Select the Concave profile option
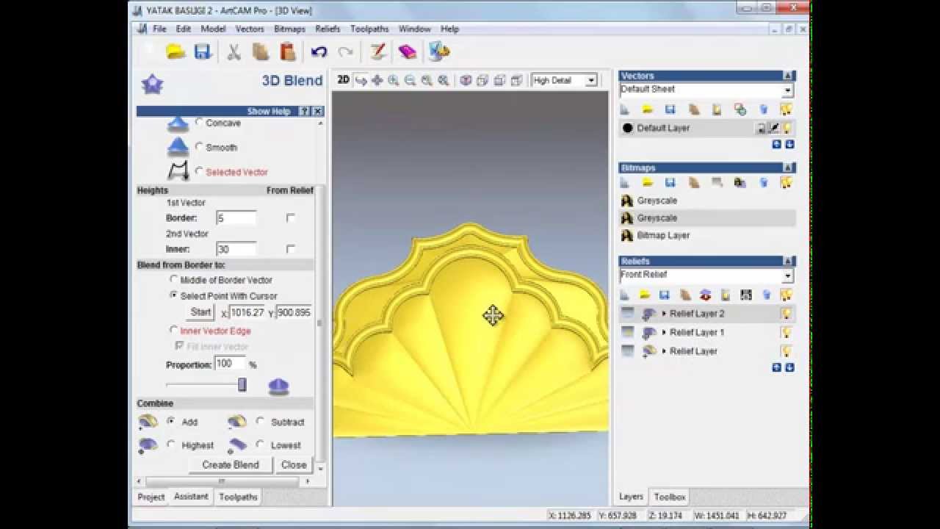 199,123
